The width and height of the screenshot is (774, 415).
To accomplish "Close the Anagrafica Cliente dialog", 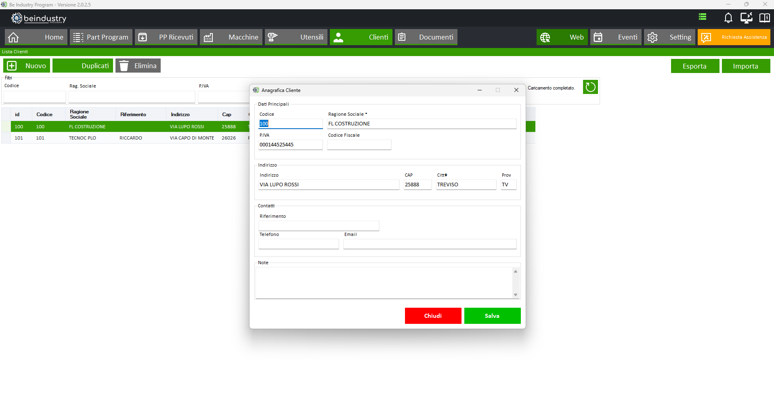I will [x=516, y=90].
